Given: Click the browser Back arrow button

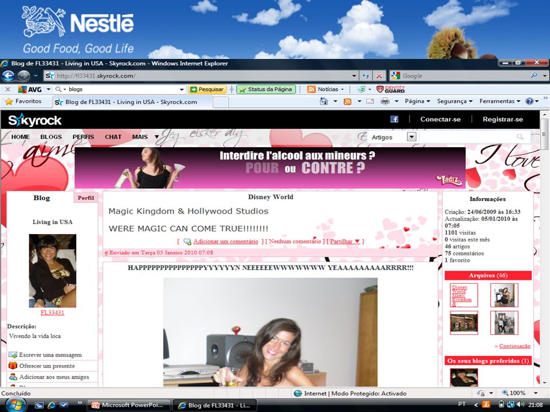Looking at the screenshot, I should [8, 76].
